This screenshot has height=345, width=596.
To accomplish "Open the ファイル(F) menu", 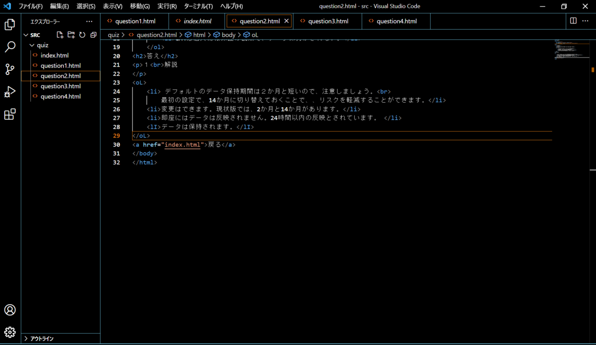I will click(x=30, y=6).
